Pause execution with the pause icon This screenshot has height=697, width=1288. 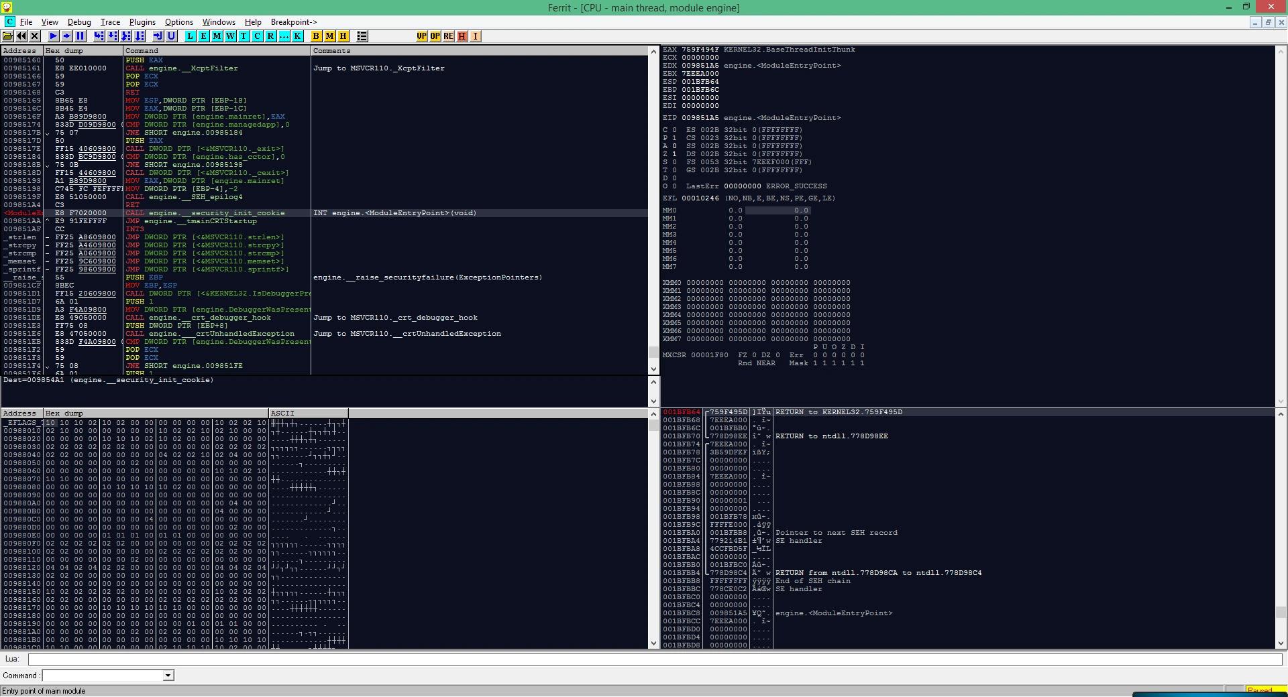click(80, 36)
